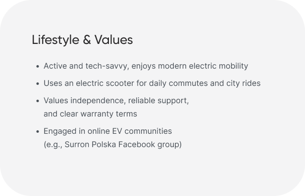Click the bullet dot before Active

tap(38, 66)
